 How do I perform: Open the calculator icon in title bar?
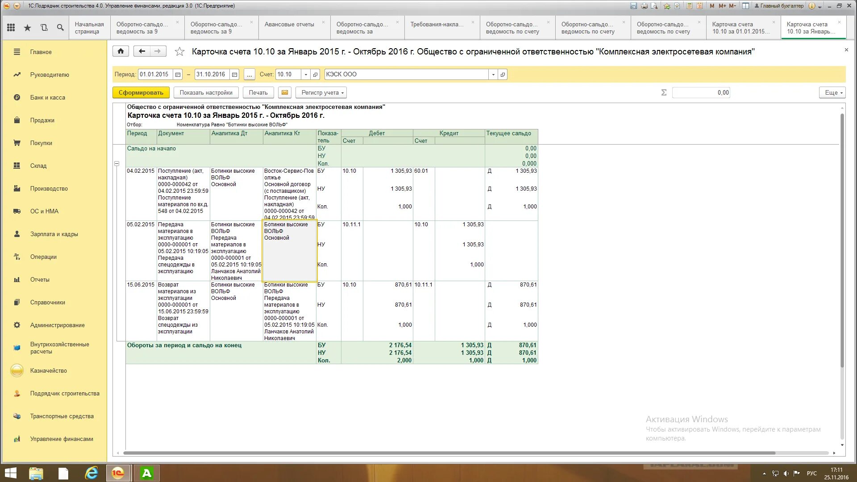[690, 6]
